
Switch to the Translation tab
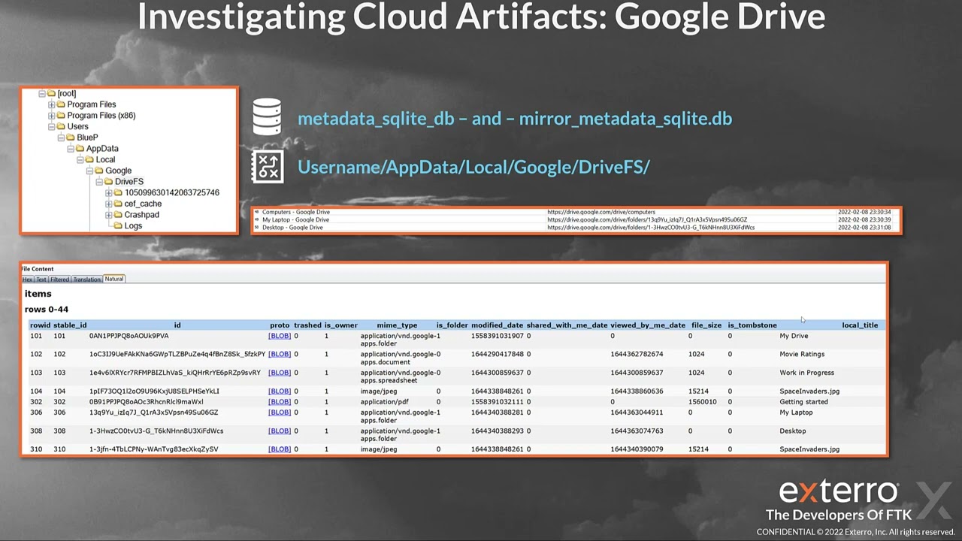(x=86, y=280)
